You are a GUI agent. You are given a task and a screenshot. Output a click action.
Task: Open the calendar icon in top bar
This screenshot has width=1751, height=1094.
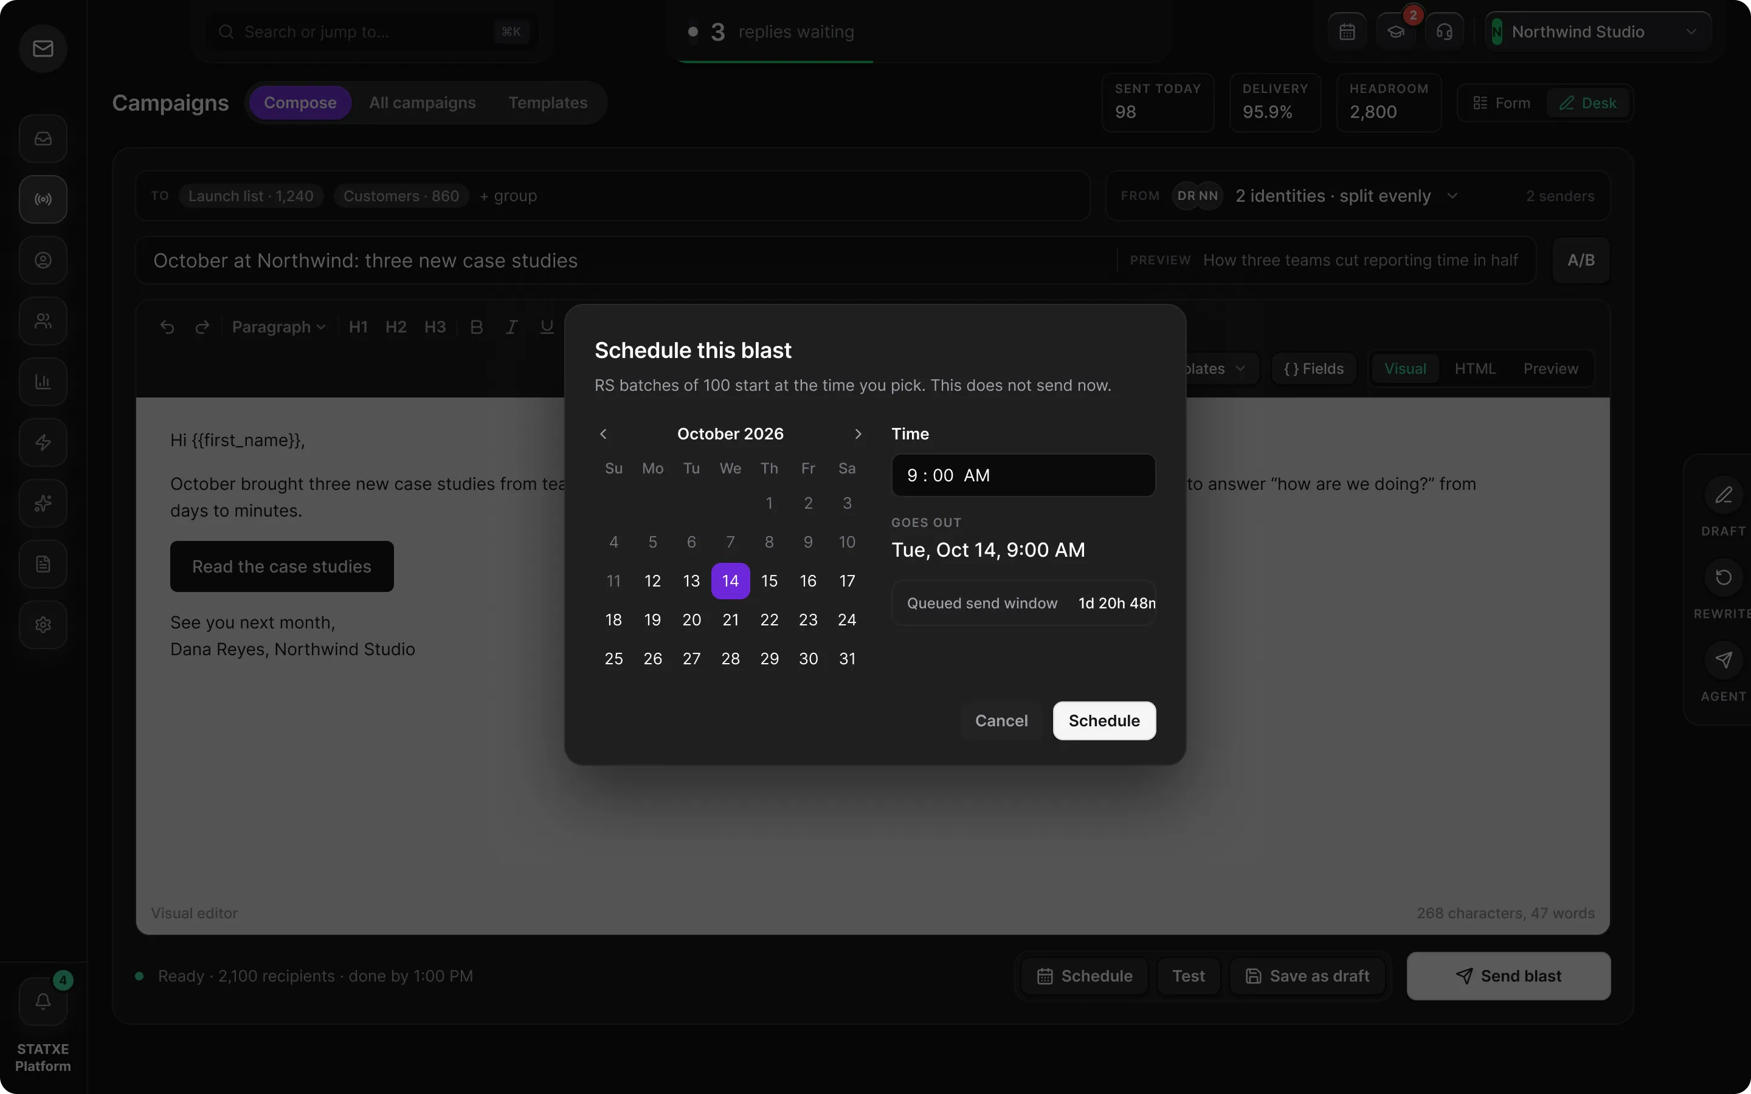click(x=1347, y=32)
